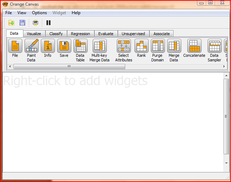Click the horizontal widget scrollbar handle
Screen dimensions: 231x182
[x=69, y=66]
